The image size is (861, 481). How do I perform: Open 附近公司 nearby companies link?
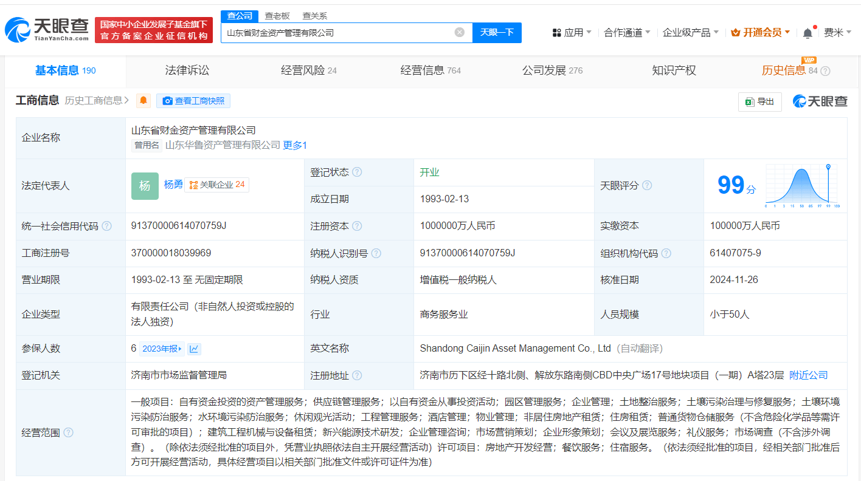(808, 375)
